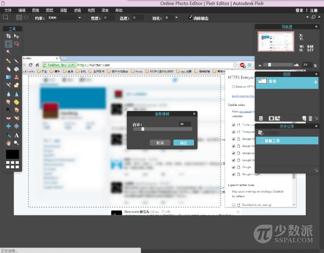Click the 宽度 width input field
Screen dimensions: 324x253
click(x=108, y=18)
